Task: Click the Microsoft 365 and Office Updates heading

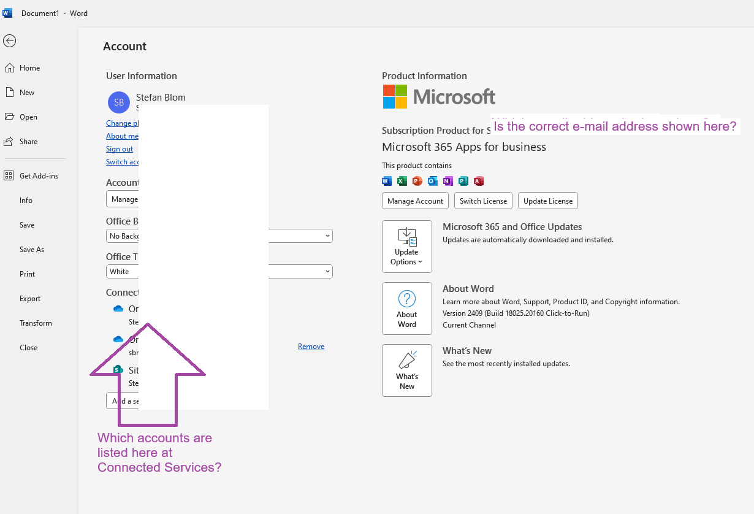Action: (x=512, y=227)
